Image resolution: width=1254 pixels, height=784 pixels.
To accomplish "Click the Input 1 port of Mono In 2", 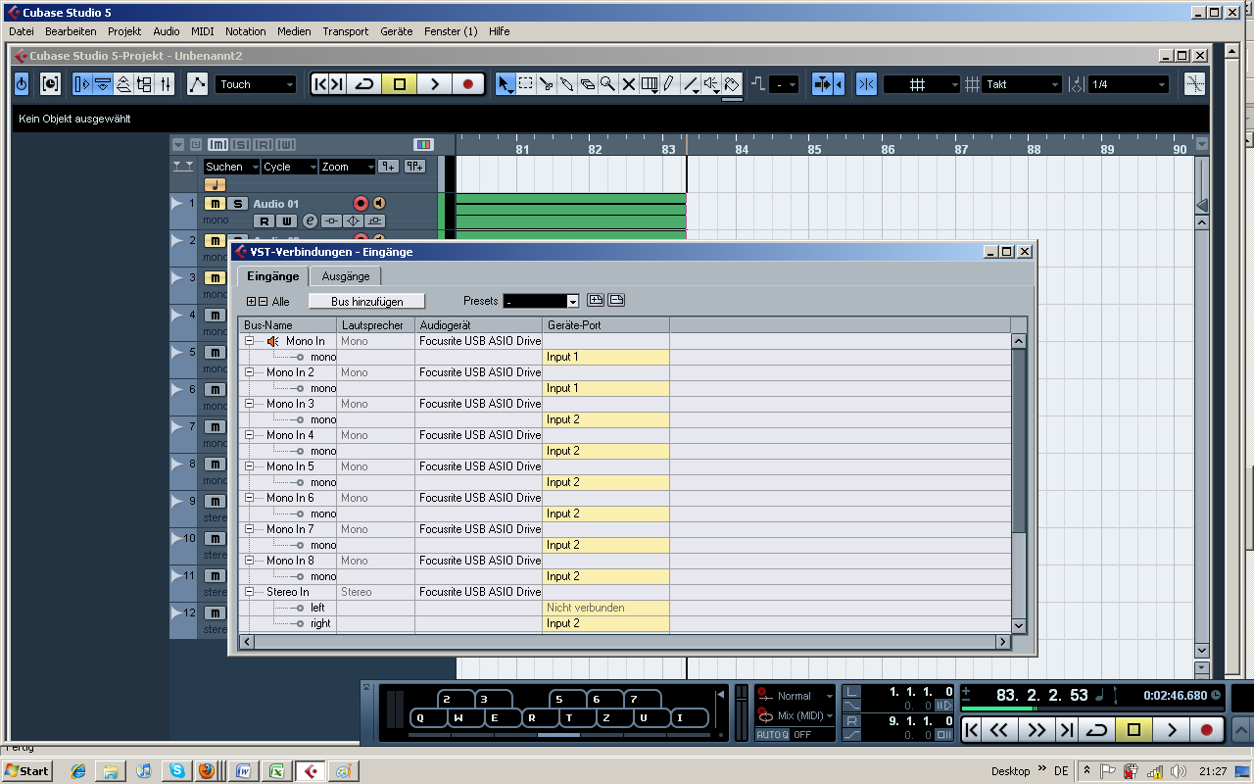I will coord(604,388).
